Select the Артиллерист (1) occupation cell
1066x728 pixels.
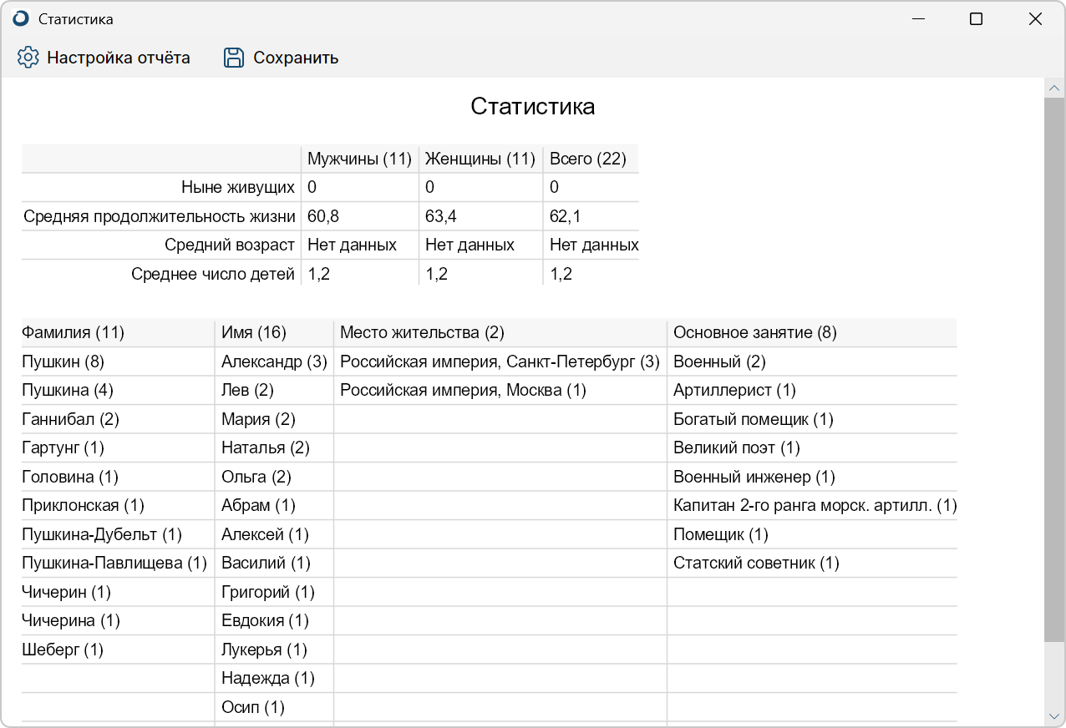pyautogui.click(x=812, y=390)
